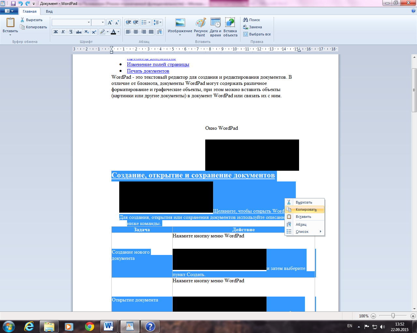Apply text highlight color marker
Viewport: 417px width, 333px height.
103,32
